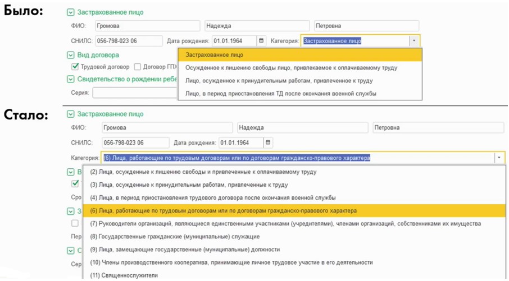Select 'Осужденное к лишению свободы лицо' option
This screenshot has width=509, height=281.
pyautogui.click(x=300, y=68)
